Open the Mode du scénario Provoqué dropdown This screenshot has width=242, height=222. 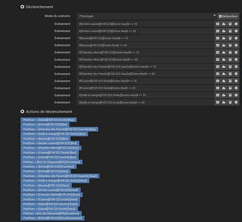click(147, 16)
